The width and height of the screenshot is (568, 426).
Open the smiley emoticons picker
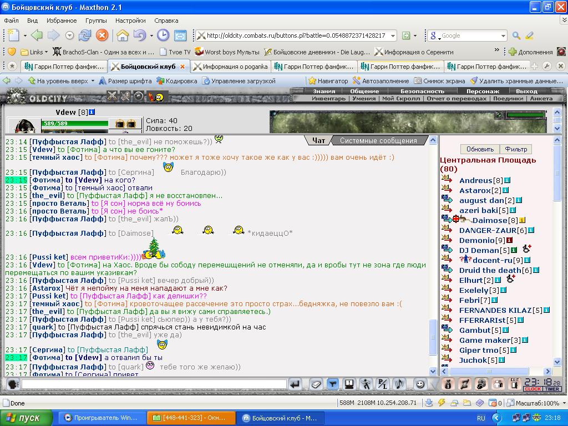pyautogui.click(x=420, y=384)
